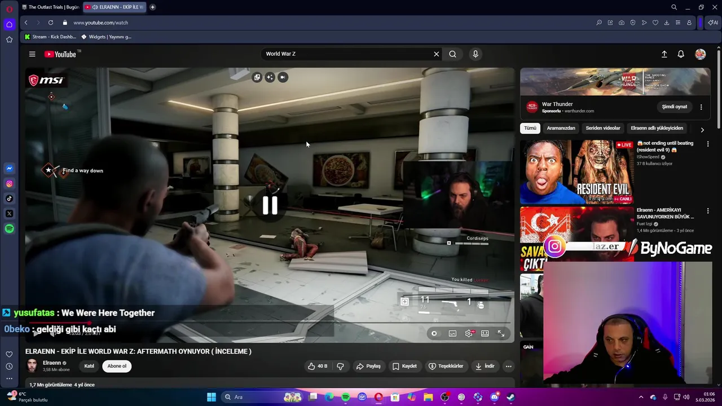Dislike the video
Viewport: 722px width, 406px height.
coord(340,366)
